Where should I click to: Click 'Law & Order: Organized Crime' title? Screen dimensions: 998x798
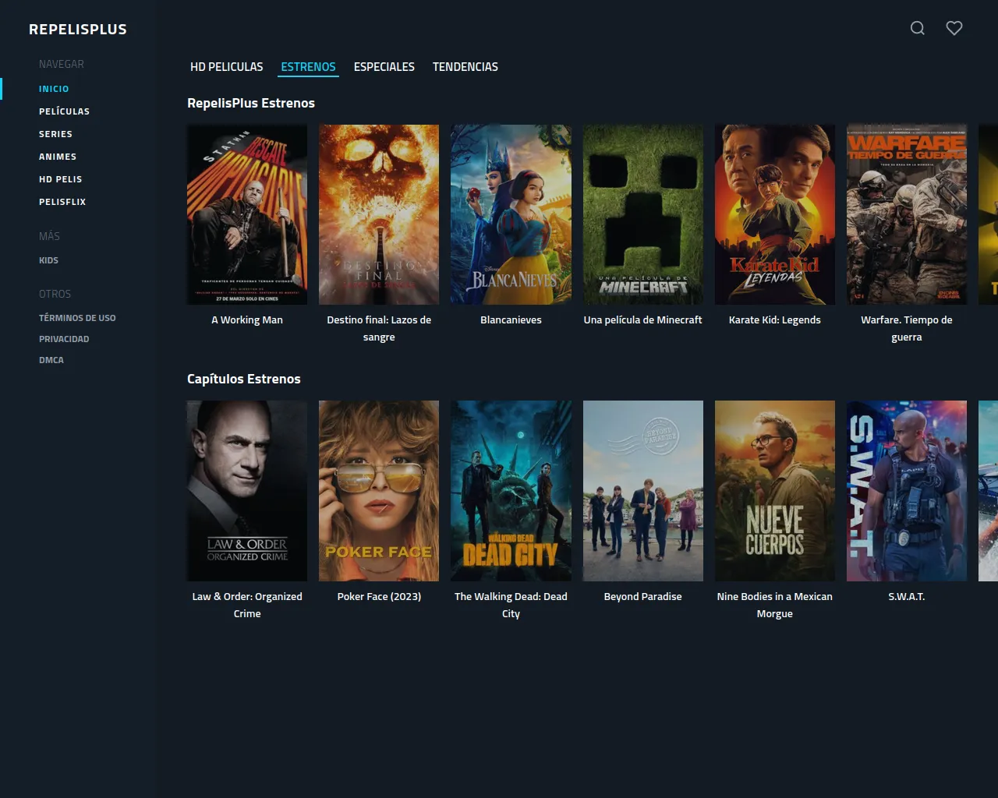(247, 606)
